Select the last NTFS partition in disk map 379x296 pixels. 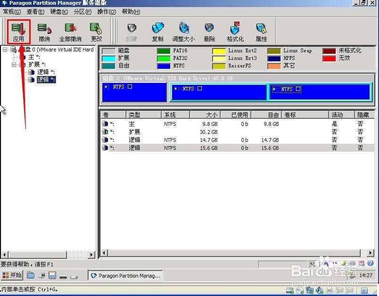pyautogui.click(x=320, y=92)
